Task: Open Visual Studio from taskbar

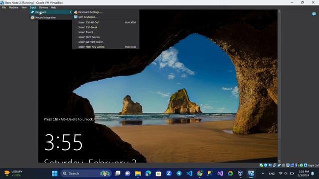Action: click(x=220, y=174)
